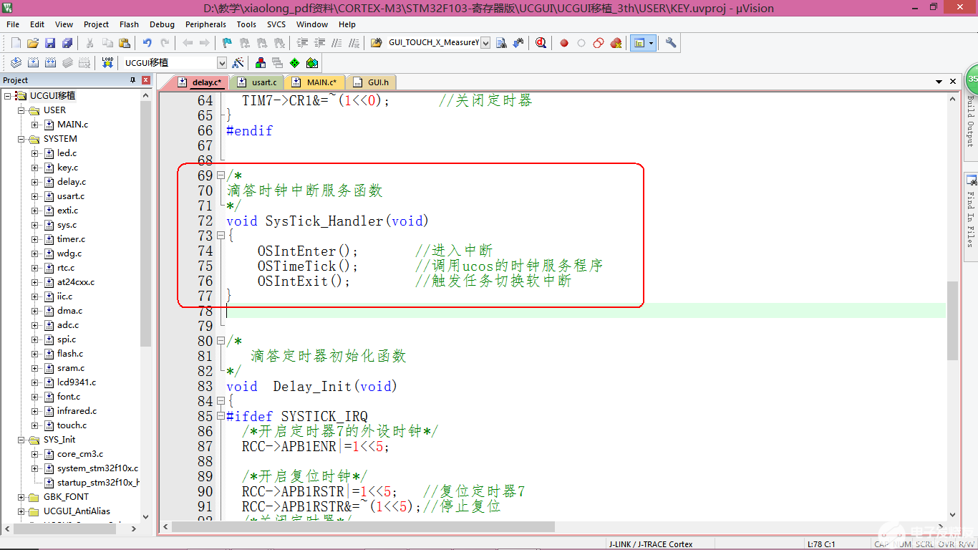Screen dimensions: 978x550
Task: Collapse the SYS_Init folder
Action: click(21, 440)
